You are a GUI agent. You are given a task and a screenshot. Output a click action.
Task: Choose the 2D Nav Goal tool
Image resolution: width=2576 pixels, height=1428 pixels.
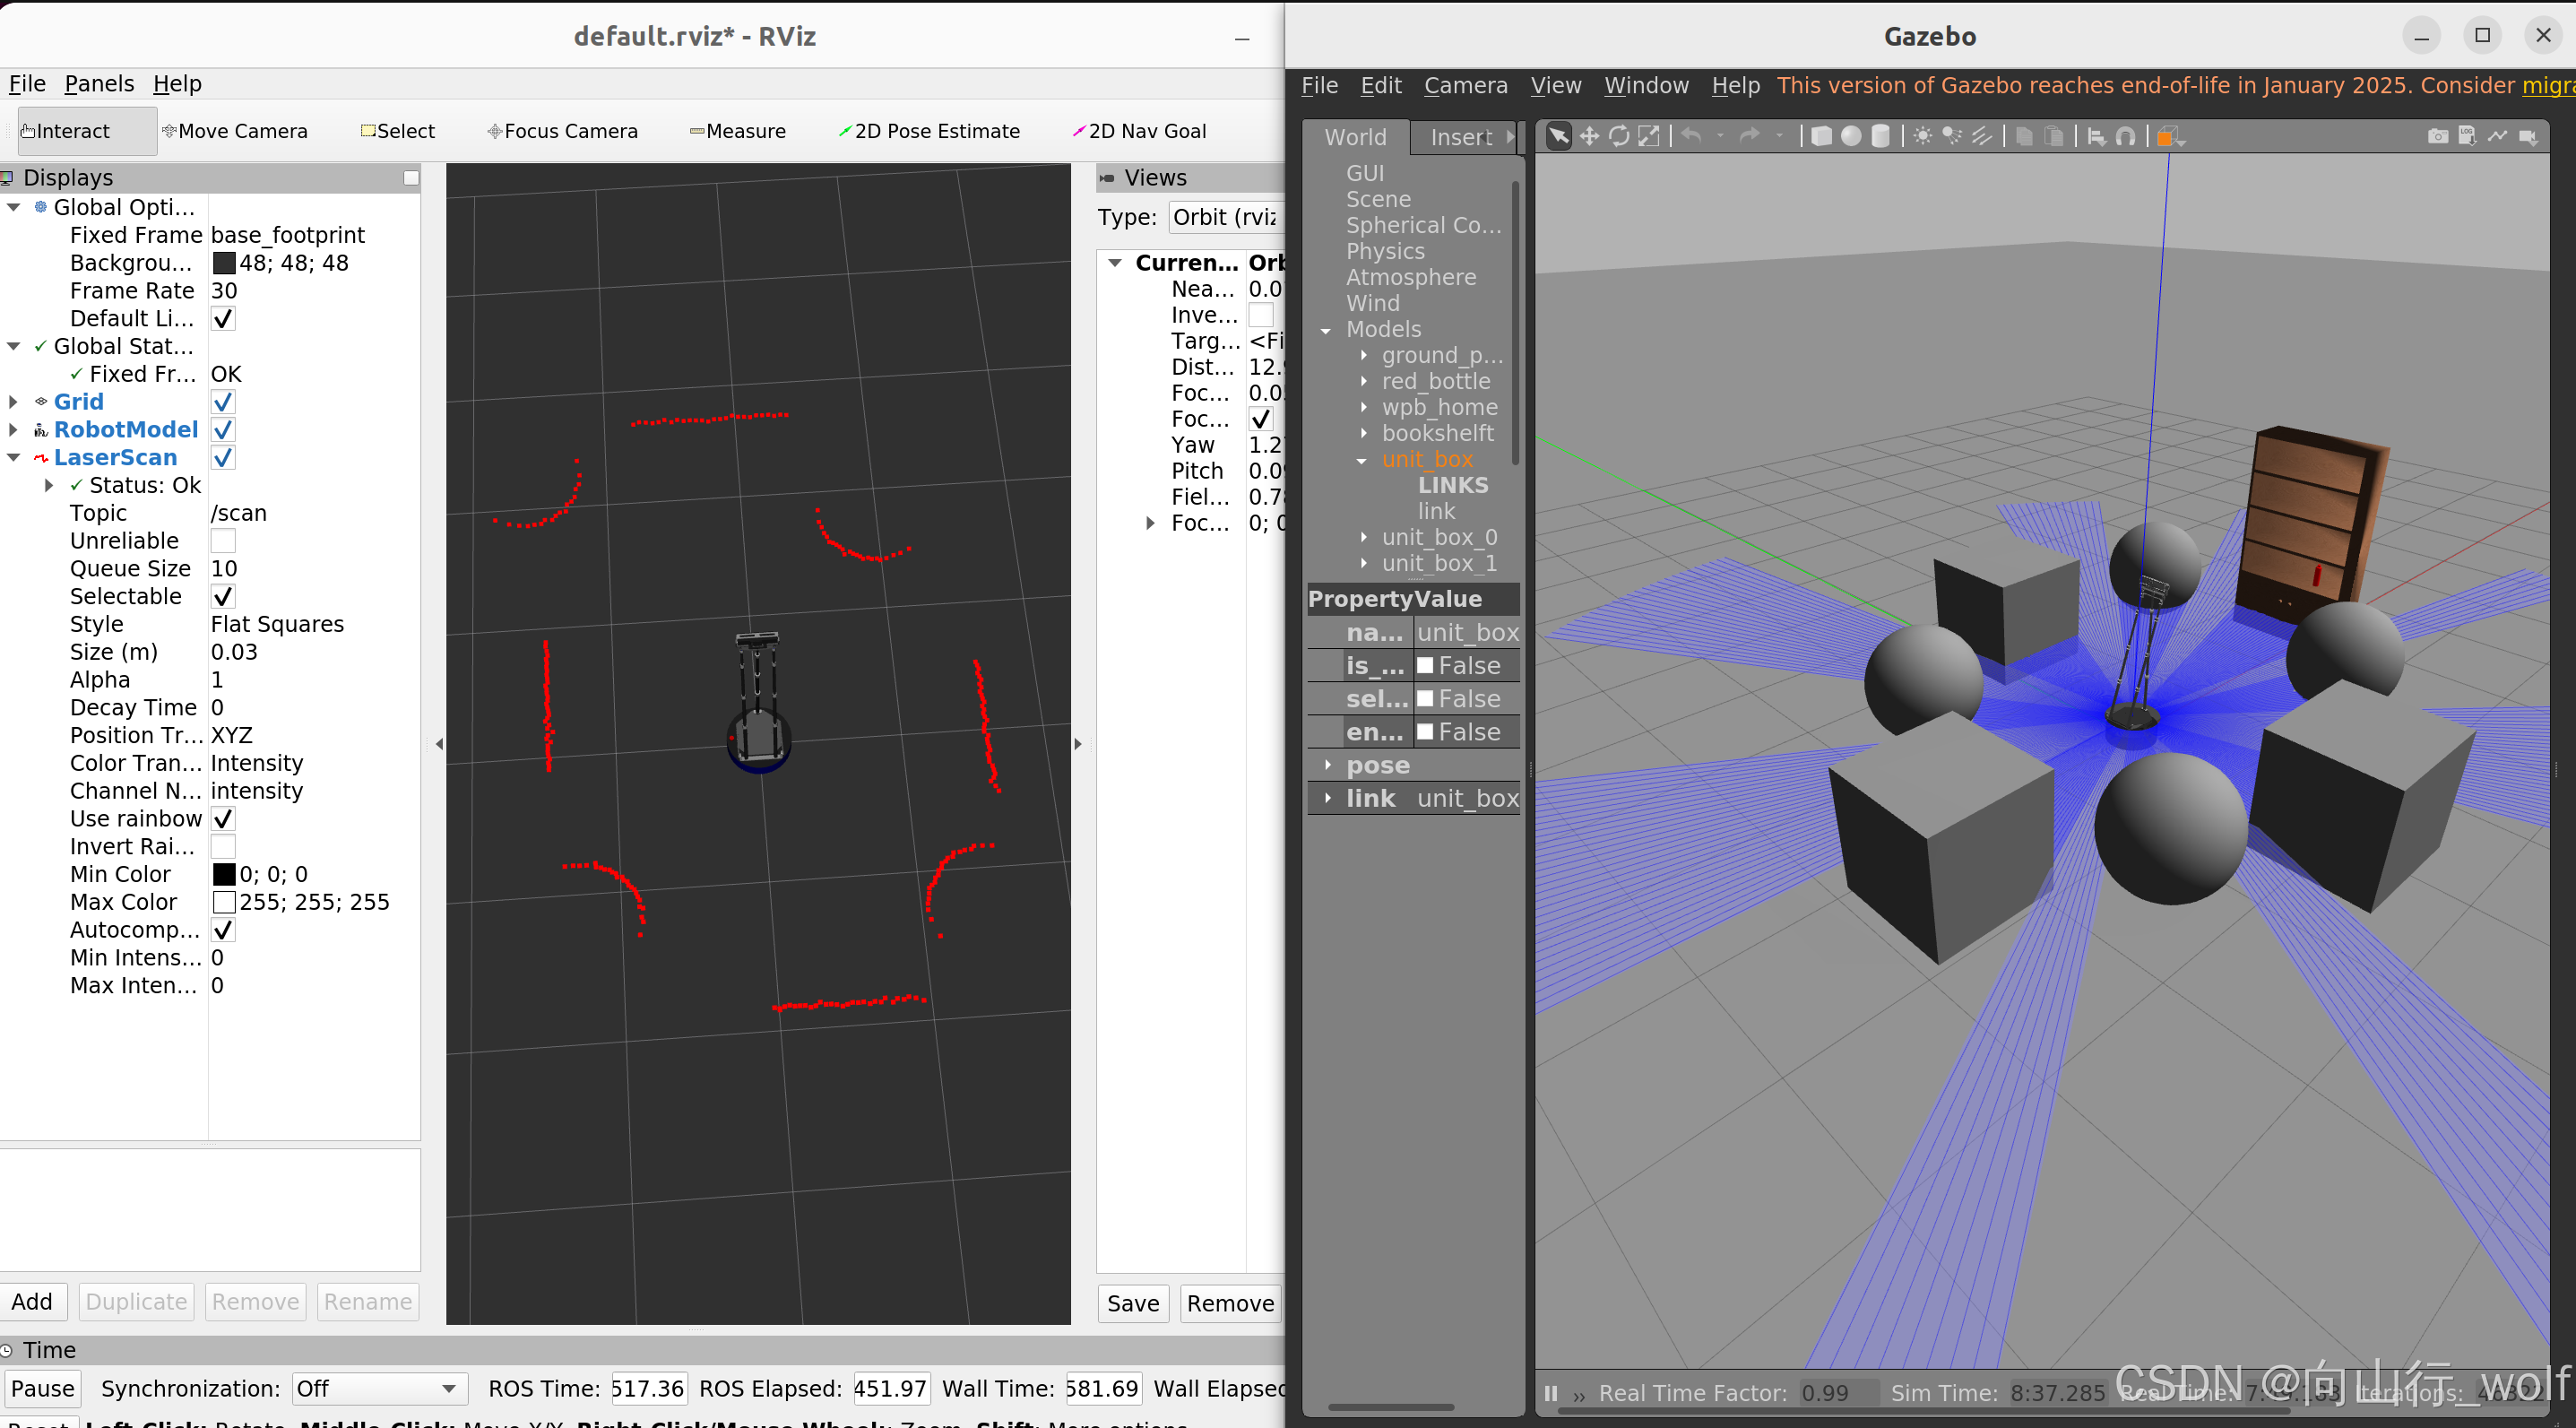point(1139,131)
